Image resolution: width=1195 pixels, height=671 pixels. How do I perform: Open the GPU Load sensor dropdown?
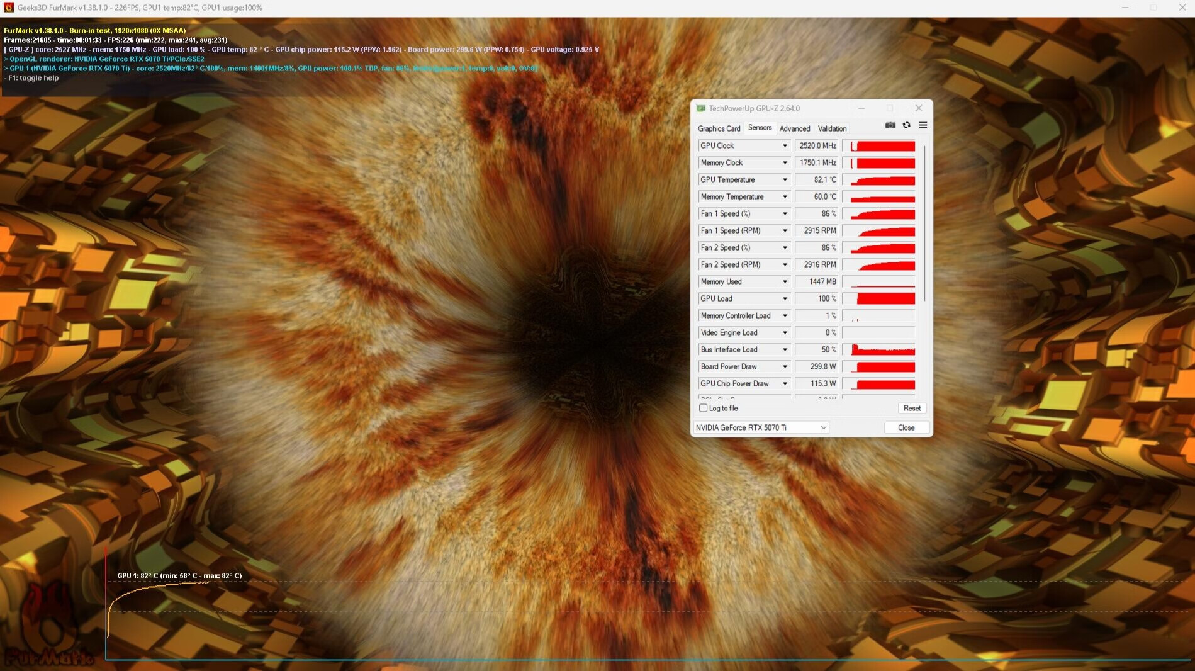coord(785,298)
